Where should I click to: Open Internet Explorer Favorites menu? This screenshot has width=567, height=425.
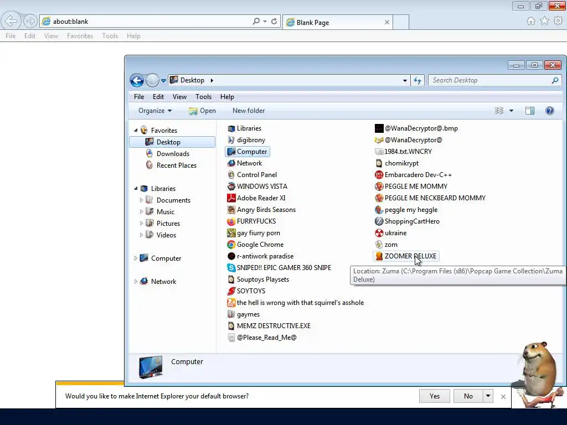(80, 36)
